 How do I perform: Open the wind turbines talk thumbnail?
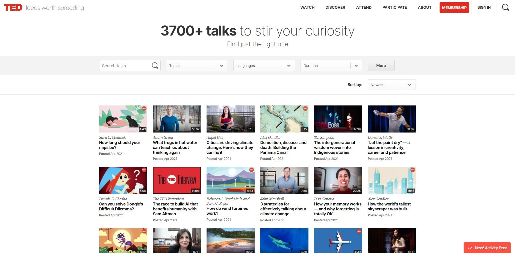[230, 180]
